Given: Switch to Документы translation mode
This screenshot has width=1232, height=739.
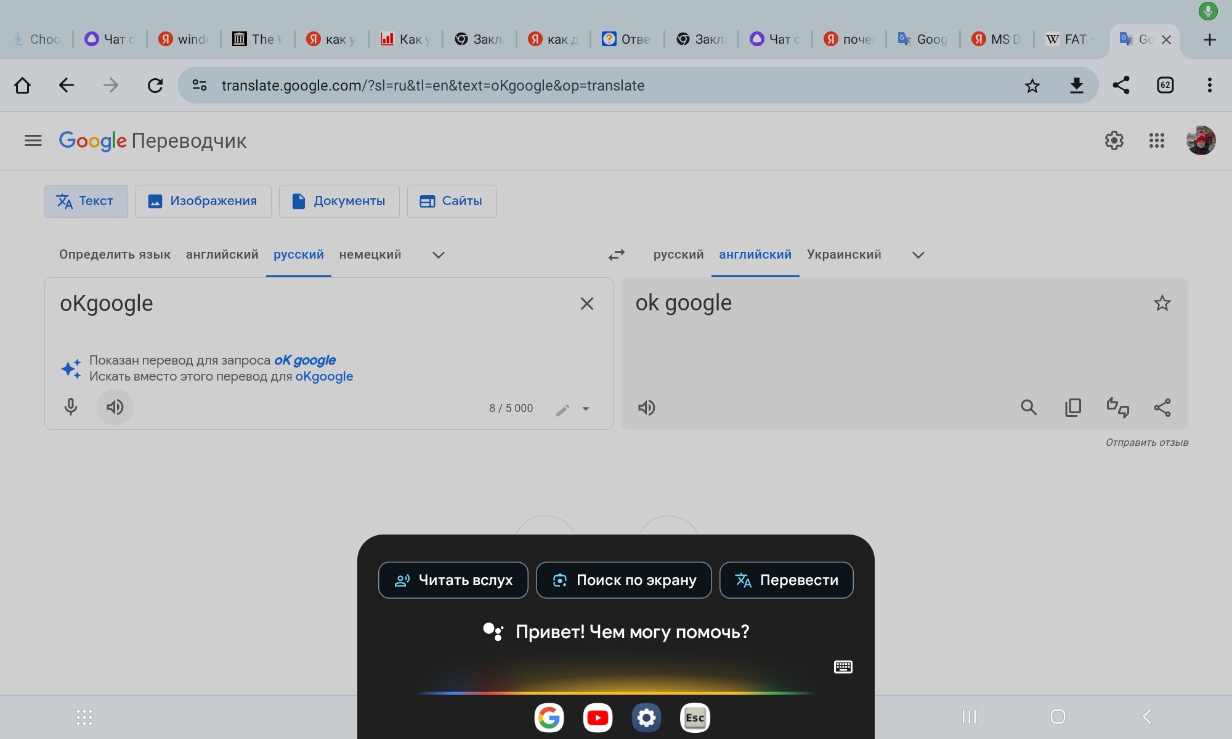Looking at the screenshot, I should coord(339,201).
